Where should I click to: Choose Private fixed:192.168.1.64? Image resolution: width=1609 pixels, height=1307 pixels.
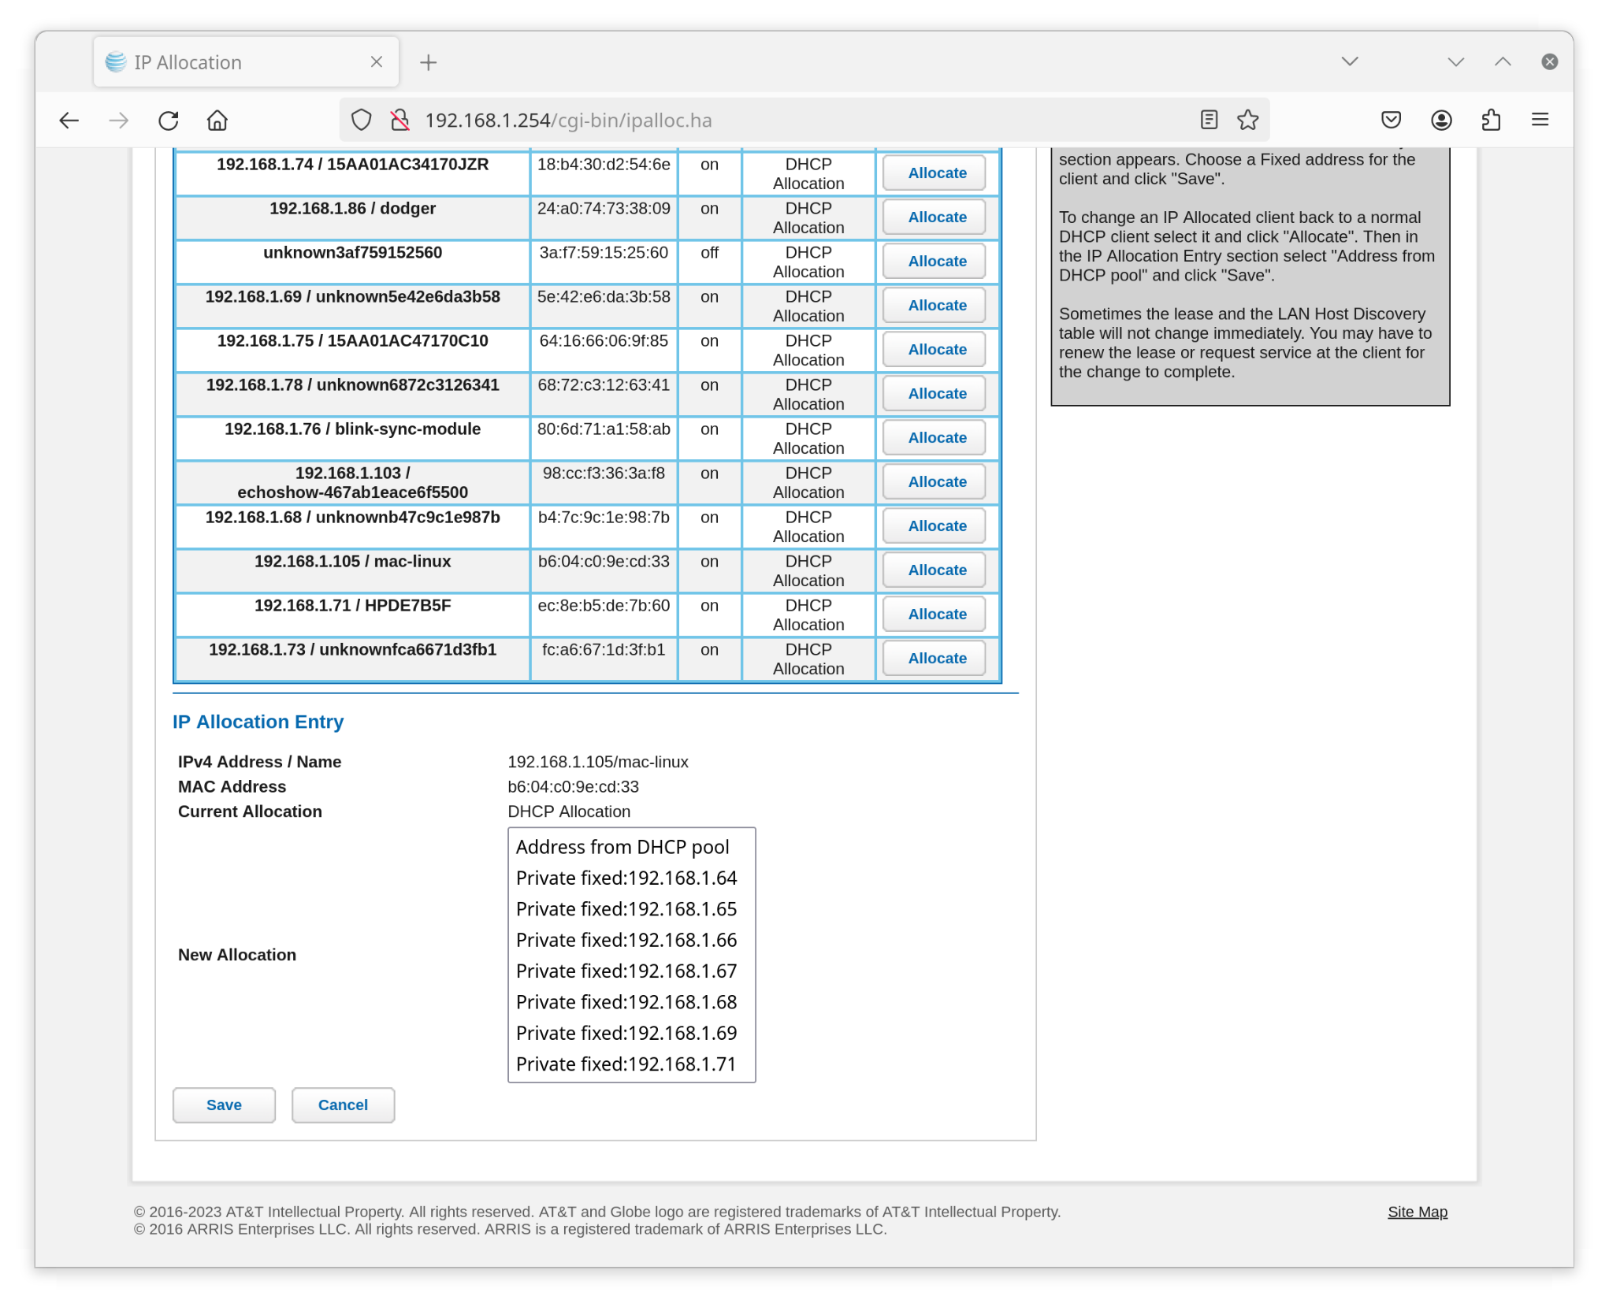631,878
